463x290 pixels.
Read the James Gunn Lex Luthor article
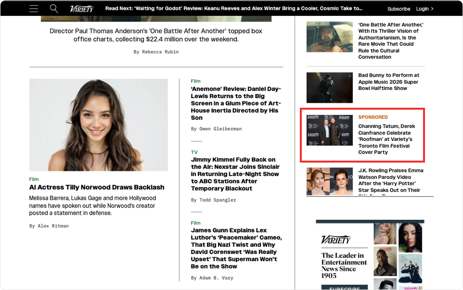236,248
